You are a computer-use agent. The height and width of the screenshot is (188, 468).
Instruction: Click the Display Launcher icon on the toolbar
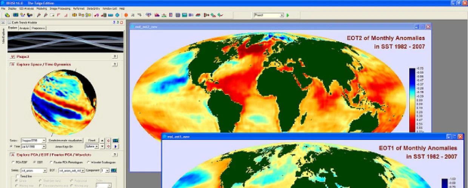16,15
